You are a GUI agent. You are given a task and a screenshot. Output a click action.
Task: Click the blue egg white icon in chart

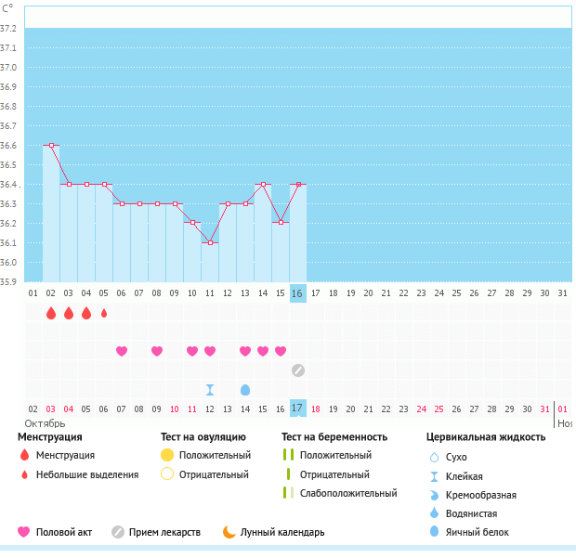pyautogui.click(x=245, y=389)
